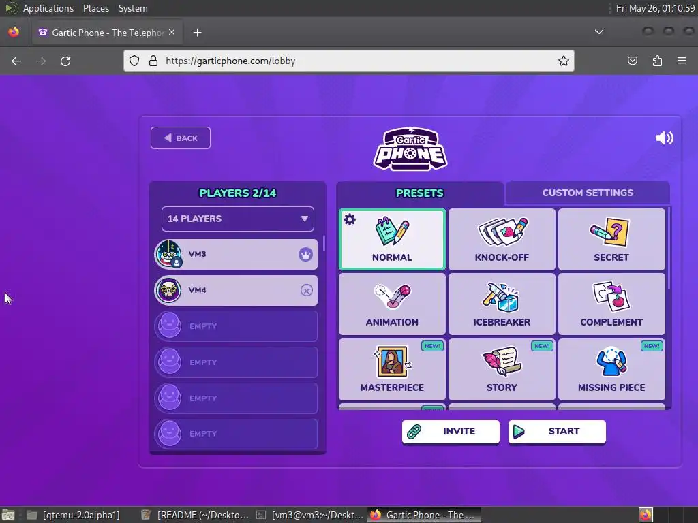Switch to the Presets tab
The image size is (698, 523).
pos(419,193)
